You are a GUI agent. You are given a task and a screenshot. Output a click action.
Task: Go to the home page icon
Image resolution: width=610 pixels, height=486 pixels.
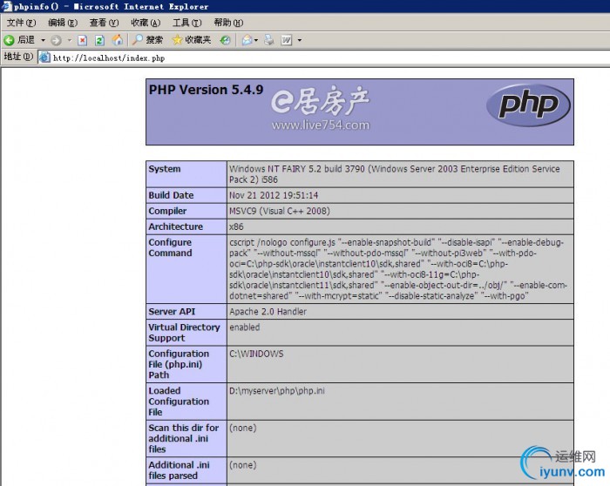[x=117, y=40]
